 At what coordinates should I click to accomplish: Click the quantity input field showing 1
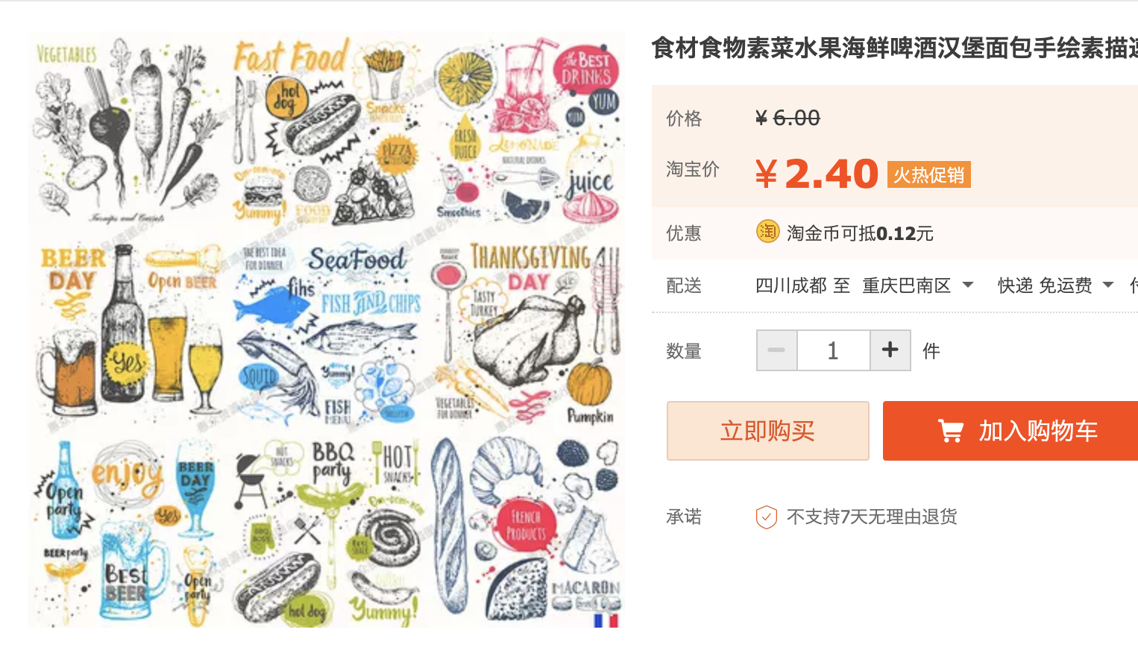coord(834,350)
